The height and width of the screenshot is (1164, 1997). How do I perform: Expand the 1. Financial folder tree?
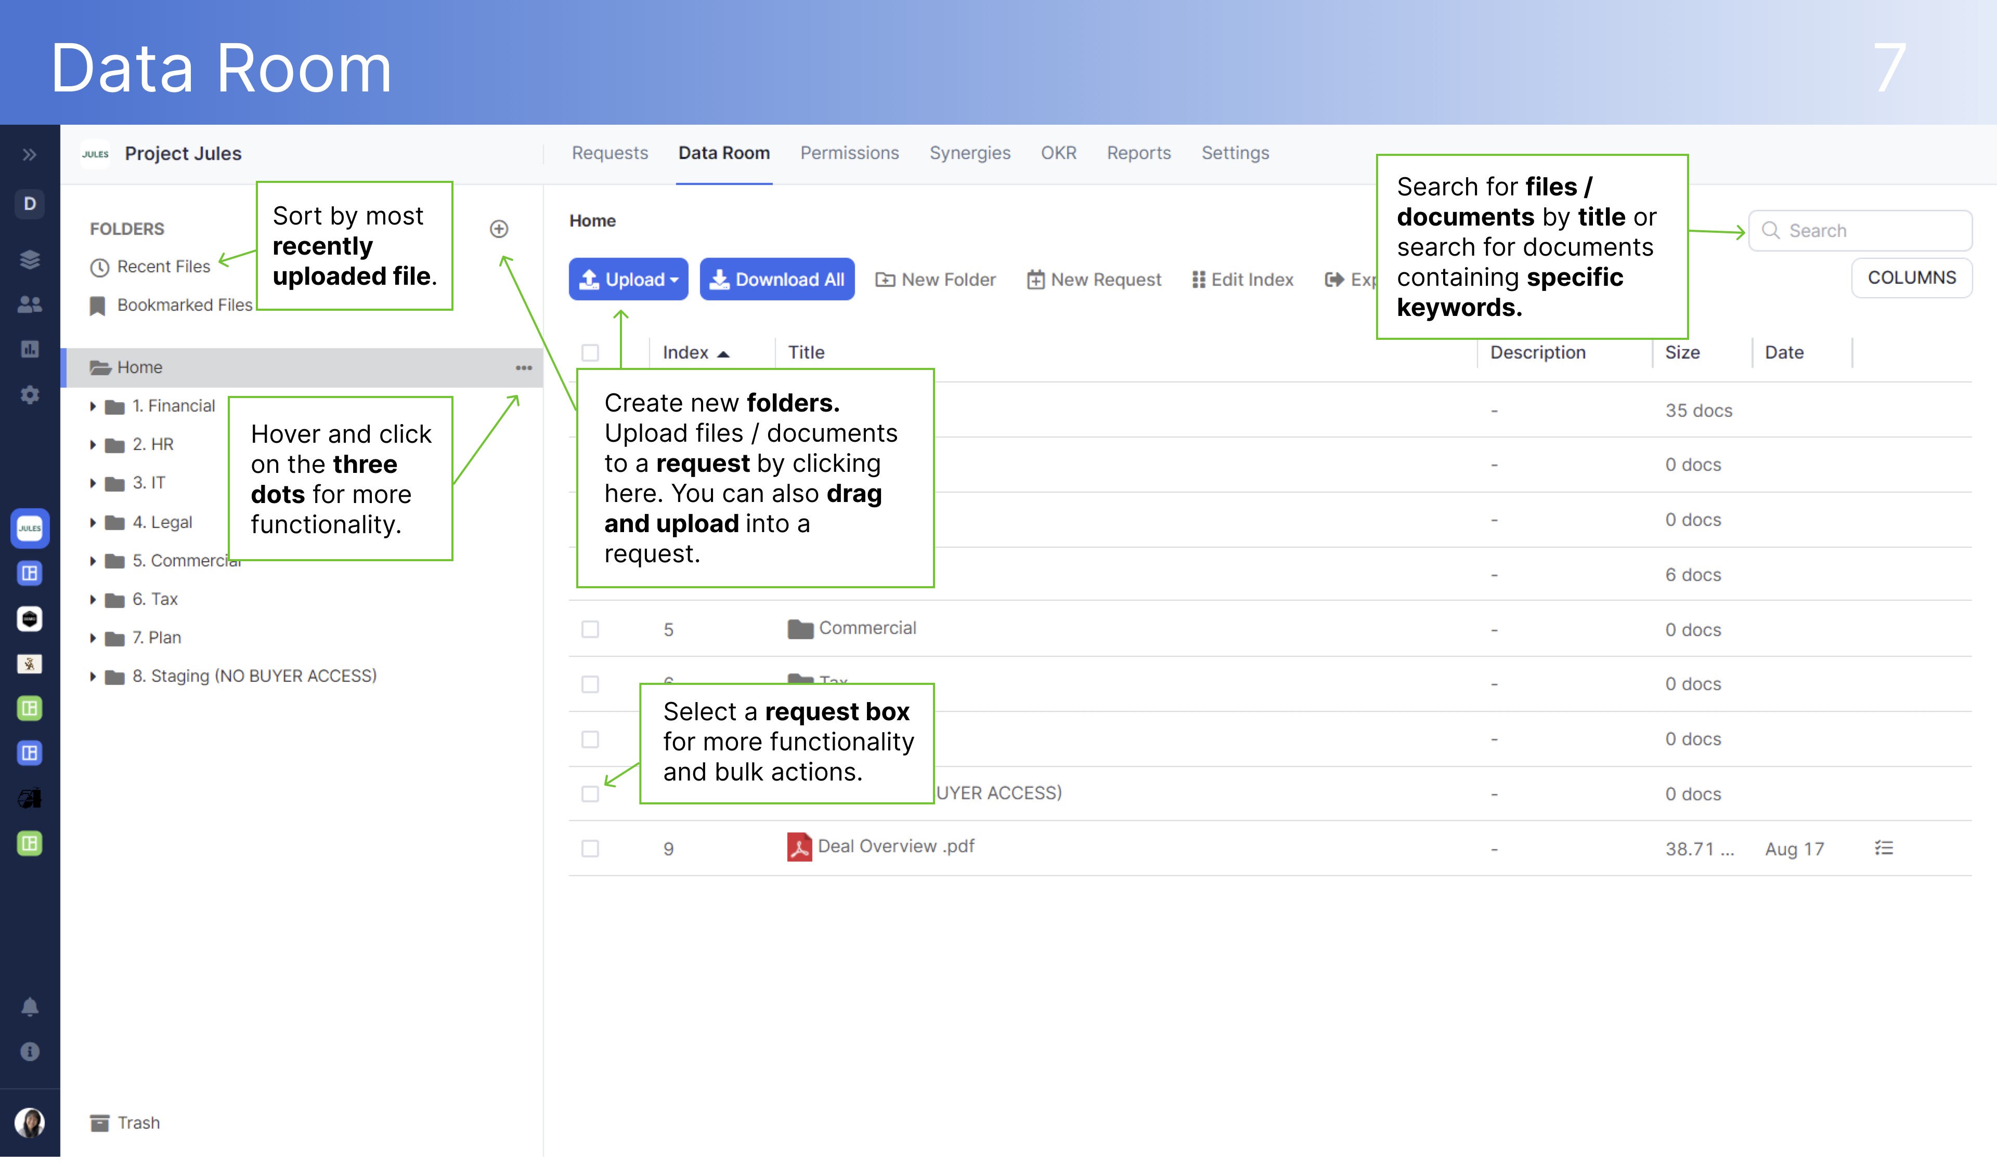click(93, 406)
